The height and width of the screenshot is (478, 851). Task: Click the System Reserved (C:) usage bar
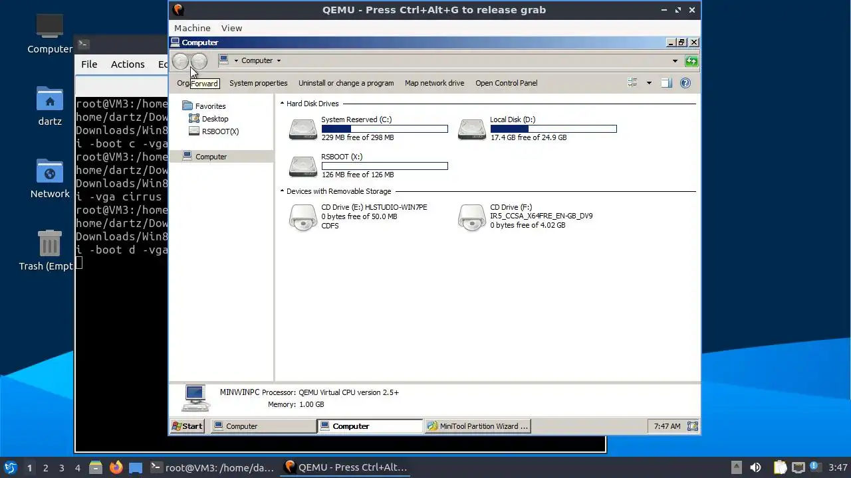pyautogui.click(x=384, y=129)
